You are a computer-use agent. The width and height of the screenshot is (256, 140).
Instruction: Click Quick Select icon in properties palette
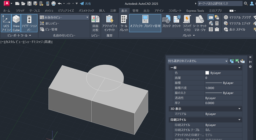tap(242, 61)
